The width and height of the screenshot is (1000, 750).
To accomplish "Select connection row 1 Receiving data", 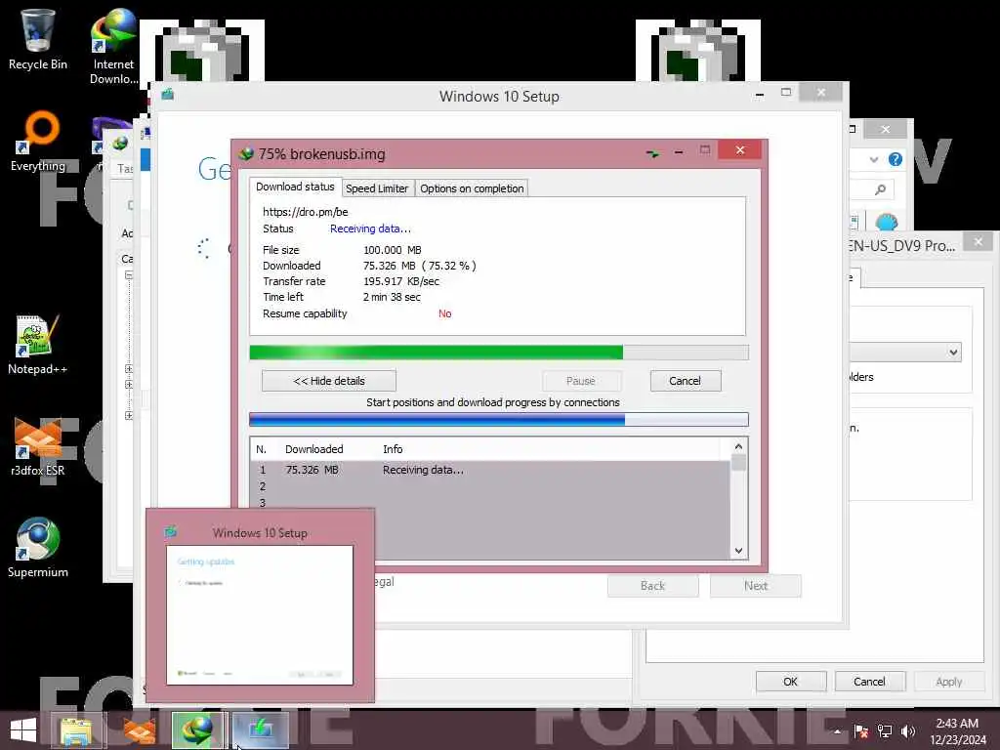I will (x=490, y=470).
